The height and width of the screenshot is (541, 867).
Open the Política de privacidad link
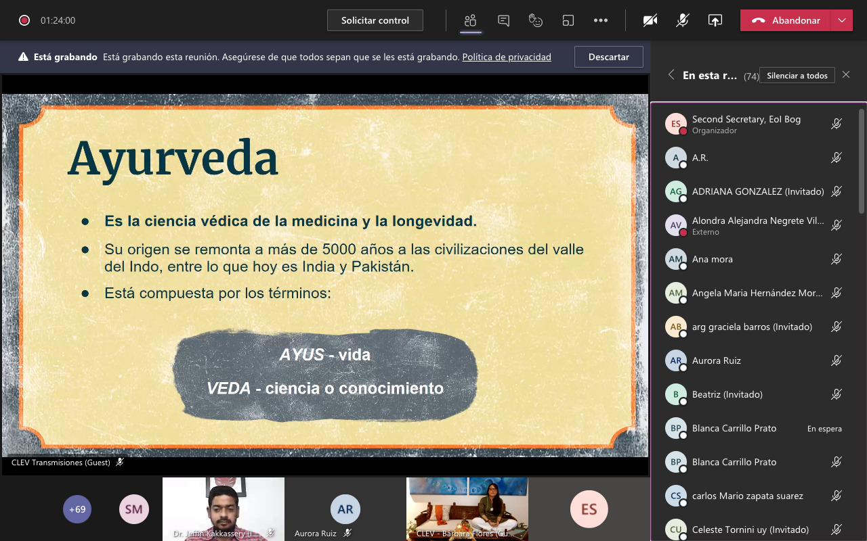click(506, 57)
